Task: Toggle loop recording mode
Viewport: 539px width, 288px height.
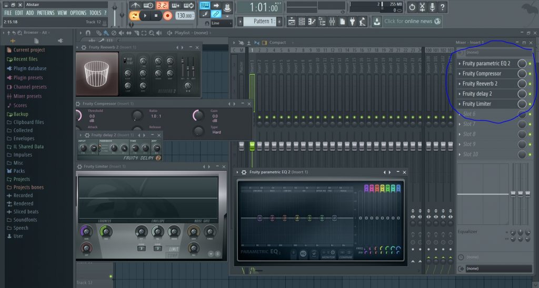Action: coord(188,5)
